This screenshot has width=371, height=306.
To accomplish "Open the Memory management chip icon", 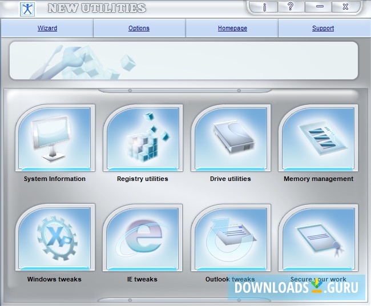I will (318, 138).
